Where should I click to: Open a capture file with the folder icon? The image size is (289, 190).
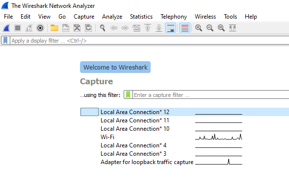[54, 28]
